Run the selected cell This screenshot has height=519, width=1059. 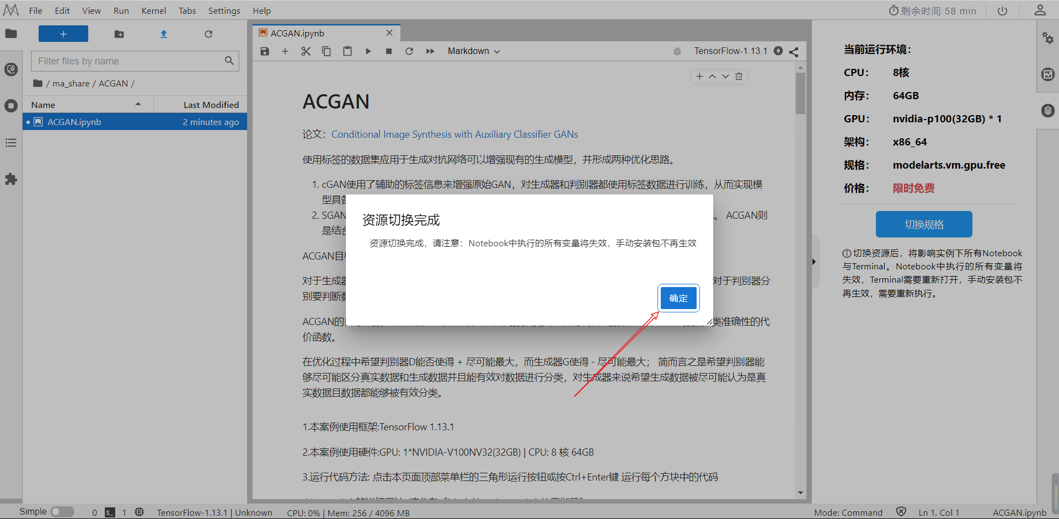[368, 51]
